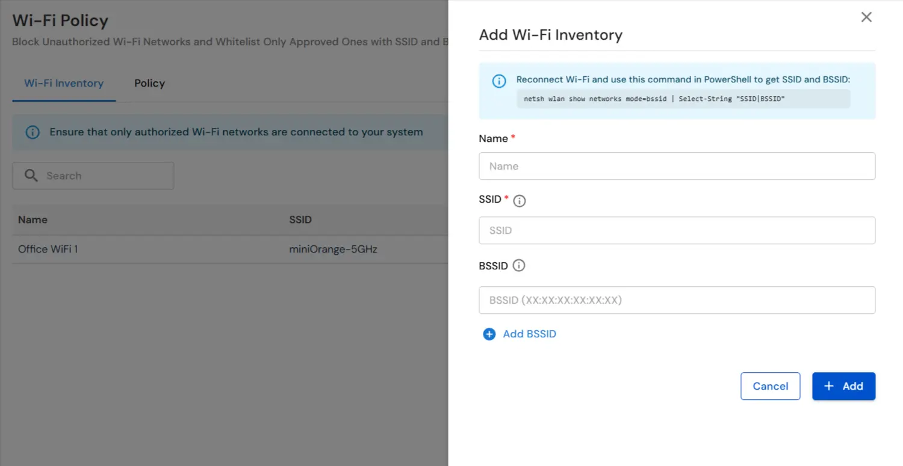Click inside the SSID input field
Image resolution: width=903 pixels, height=466 pixels.
click(x=677, y=230)
